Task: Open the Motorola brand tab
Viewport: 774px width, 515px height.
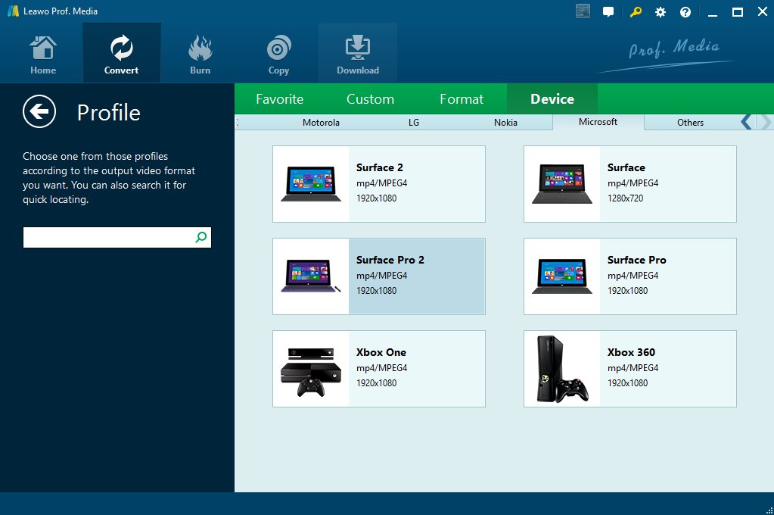Action: click(x=321, y=123)
